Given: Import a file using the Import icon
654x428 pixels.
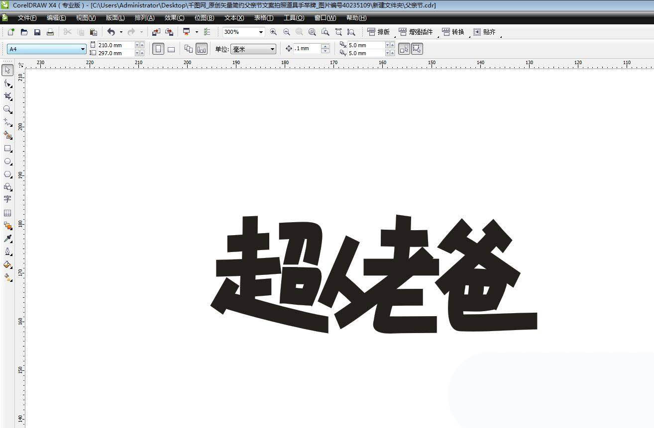Looking at the screenshot, I should (157, 32).
